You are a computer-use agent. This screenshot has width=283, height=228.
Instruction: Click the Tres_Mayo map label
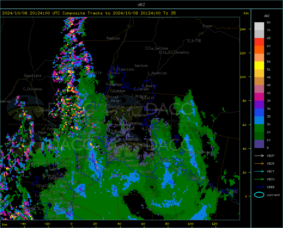[114, 84]
